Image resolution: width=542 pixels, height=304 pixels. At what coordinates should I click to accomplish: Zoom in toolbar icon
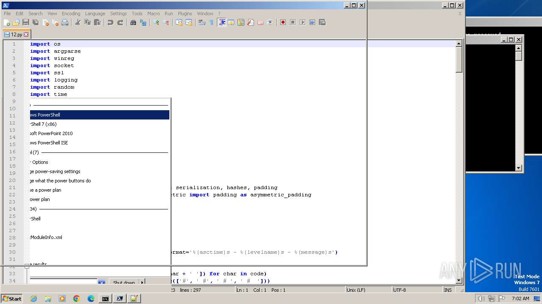[x=156, y=22]
